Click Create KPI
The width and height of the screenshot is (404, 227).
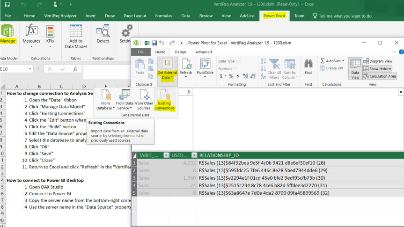(x=331, y=68)
